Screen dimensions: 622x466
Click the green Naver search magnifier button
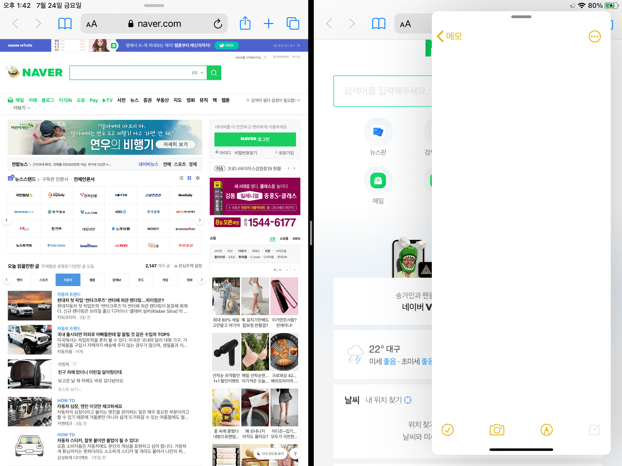[x=214, y=73]
